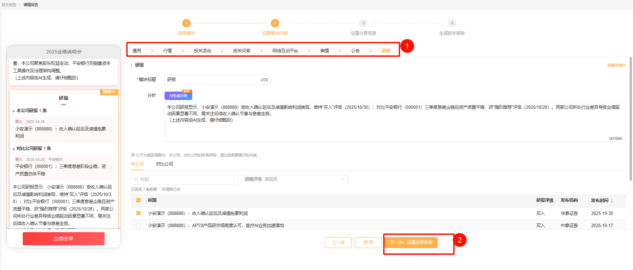
Task: Click 保存 button
Action: 368,243
